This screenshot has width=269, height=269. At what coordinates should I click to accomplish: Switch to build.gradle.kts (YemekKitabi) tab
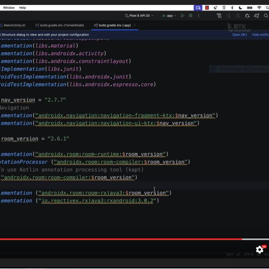pos(60,25)
